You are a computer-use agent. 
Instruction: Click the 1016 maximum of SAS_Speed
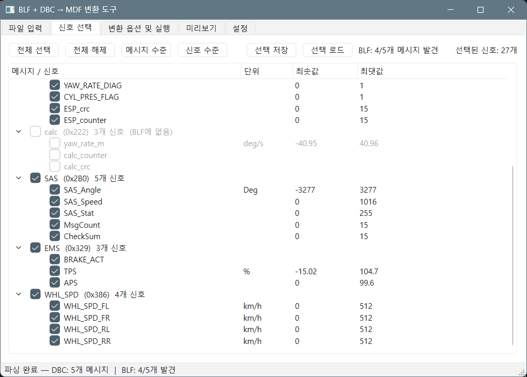click(368, 201)
